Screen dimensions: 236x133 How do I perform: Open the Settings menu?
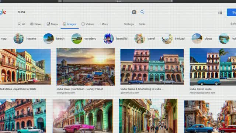click(129, 24)
